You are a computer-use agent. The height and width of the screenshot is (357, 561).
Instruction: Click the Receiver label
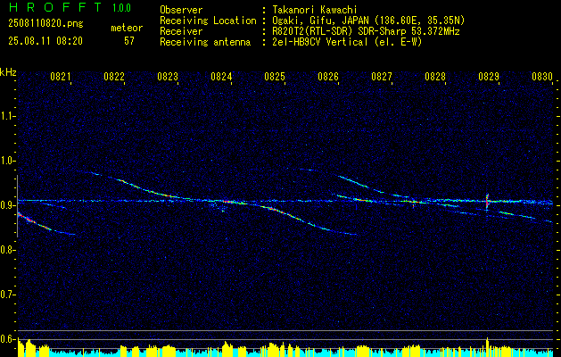click(x=181, y=31)
